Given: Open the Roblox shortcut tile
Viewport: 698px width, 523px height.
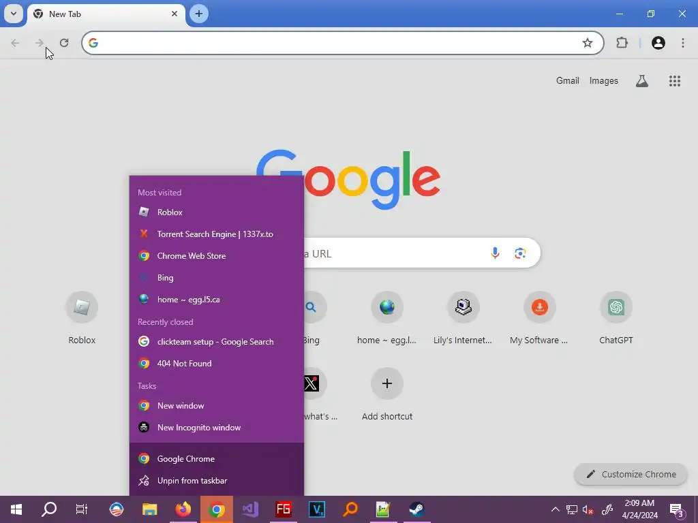Looking at the screenshot, I should [x=82, y=318].
